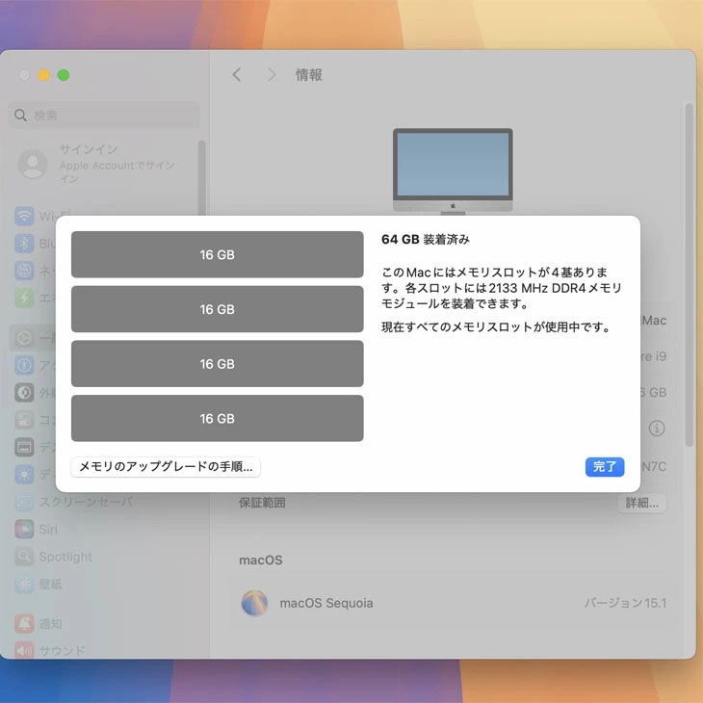Open メモリのアップグレードの手順... instructions
This screenshot has height=703, width=703.
click(x=166, y=467)
